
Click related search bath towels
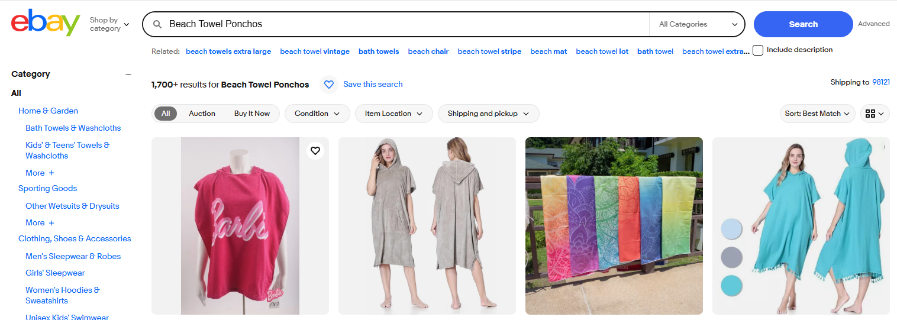point(379,51)
